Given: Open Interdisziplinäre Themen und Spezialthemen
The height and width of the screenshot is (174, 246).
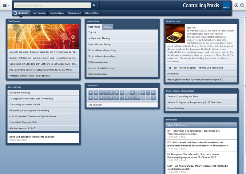Looking at the screenshot, I should [43, 116].
